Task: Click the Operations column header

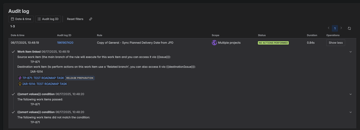Action: pos(333,35)
